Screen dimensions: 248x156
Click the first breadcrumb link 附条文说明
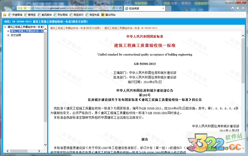click(75, 28)
